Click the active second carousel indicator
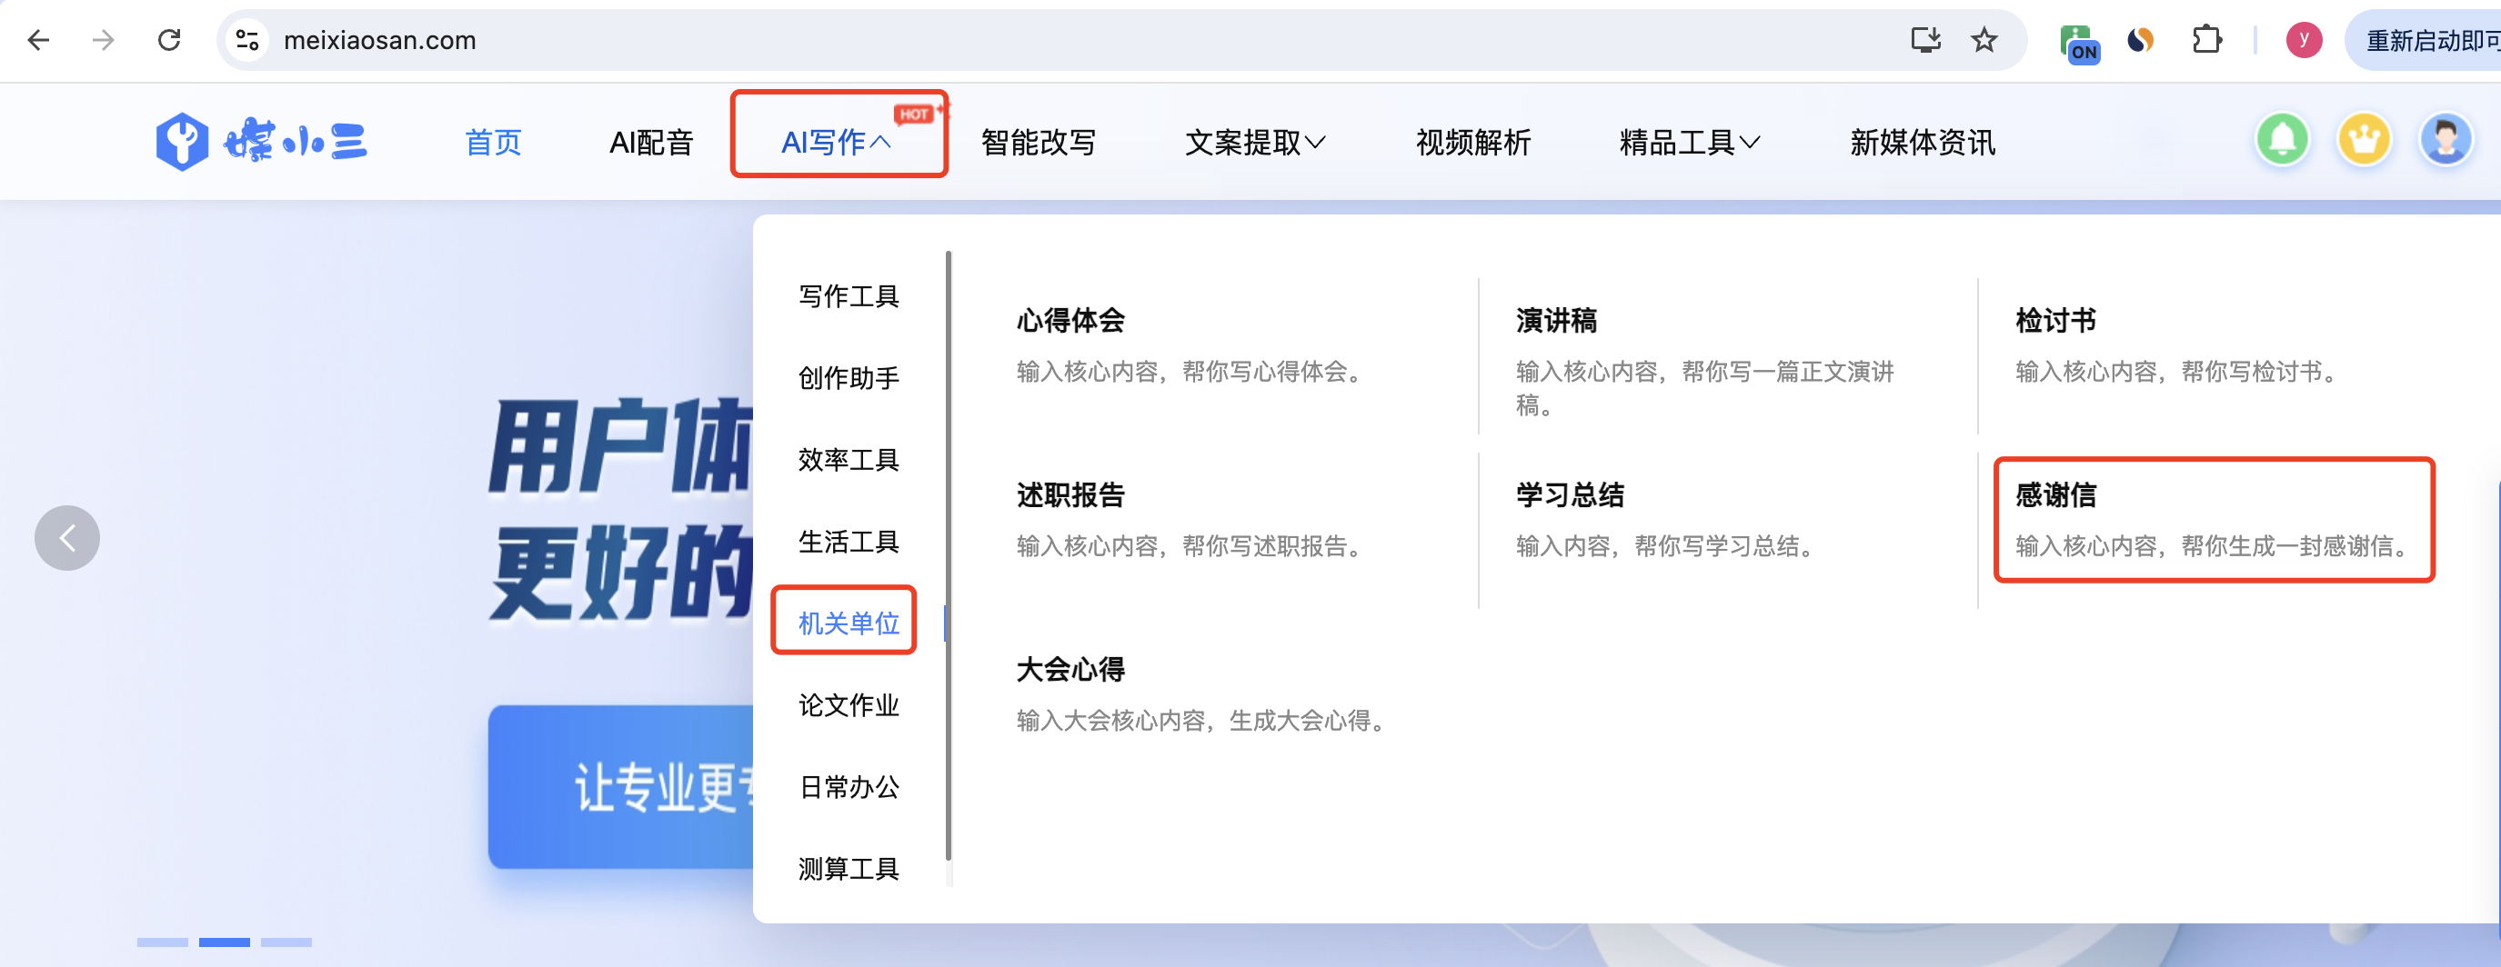 225,942
